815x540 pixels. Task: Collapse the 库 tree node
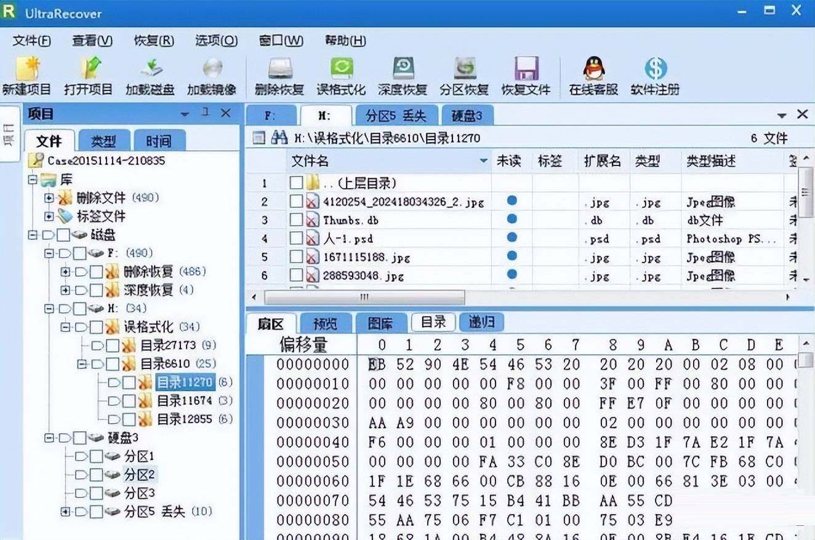coord(32,180)
